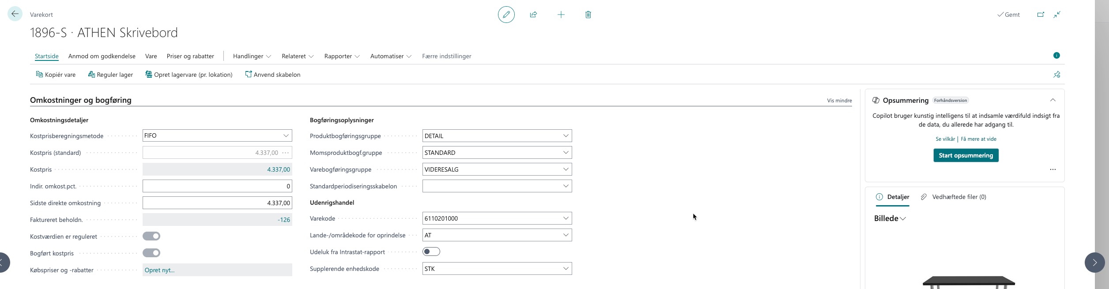Toggle the Bogført kostpris switch
The width and height of the screenshot is (1109, 289).
click(x=151, y=253)
